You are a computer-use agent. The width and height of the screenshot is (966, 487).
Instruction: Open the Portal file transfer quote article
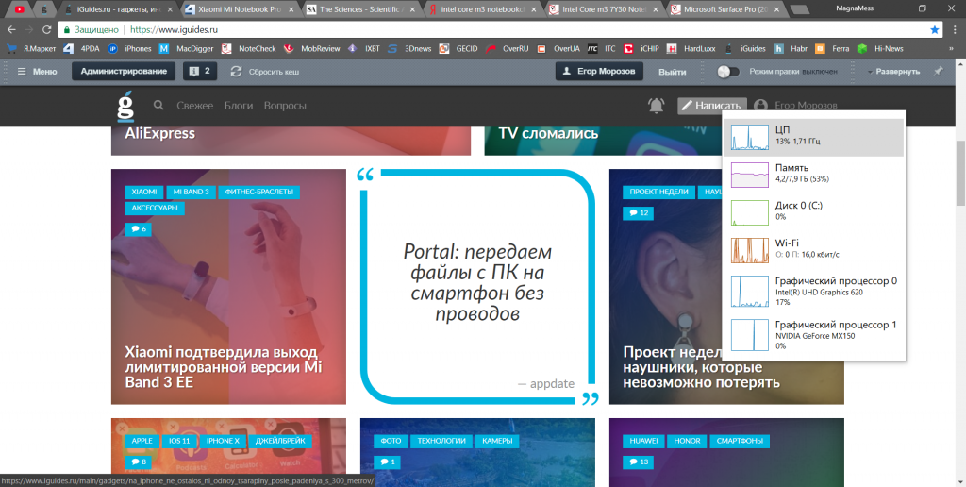[x=477, y=283]
